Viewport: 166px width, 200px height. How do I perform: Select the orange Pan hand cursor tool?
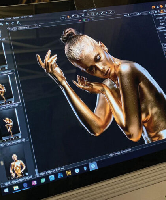(x=68, y=17)
